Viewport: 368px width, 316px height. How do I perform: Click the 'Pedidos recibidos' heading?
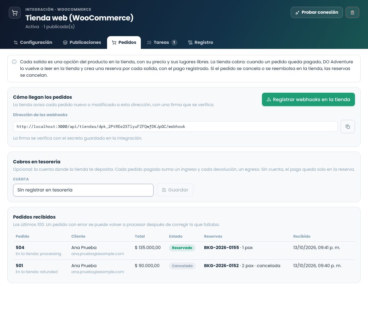pos(34,217)
